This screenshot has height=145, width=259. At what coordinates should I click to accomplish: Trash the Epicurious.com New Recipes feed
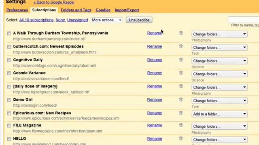pyautogui.click(x=181, y=113)
